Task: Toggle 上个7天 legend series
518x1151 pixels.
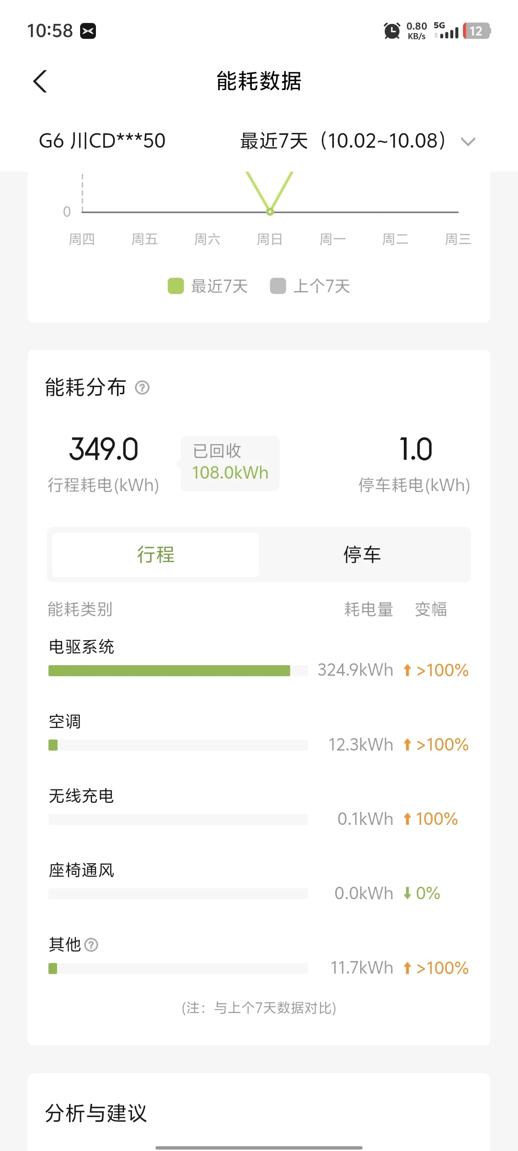Action: tap(310, 286)
